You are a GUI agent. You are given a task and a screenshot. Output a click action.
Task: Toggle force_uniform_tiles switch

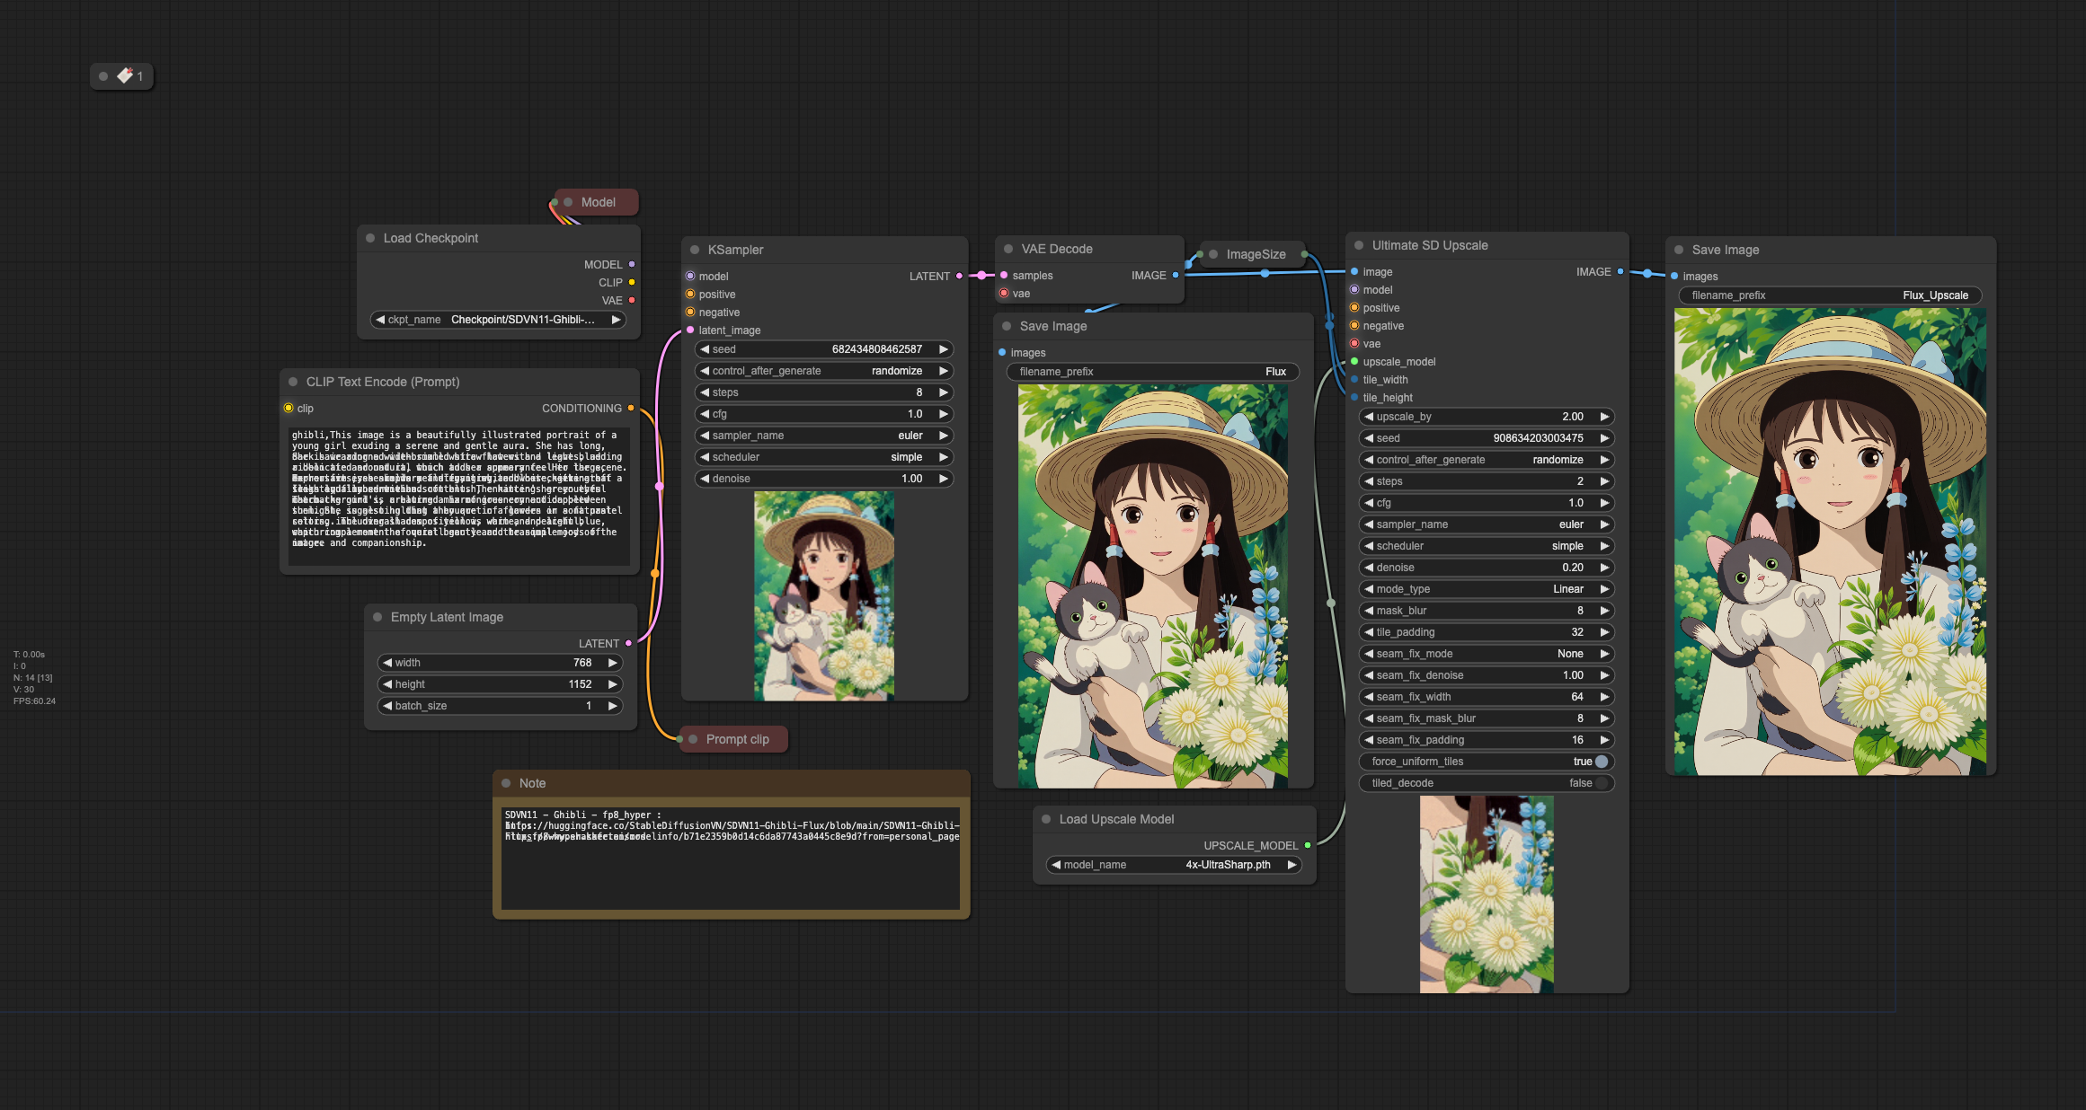point(1602,762)
